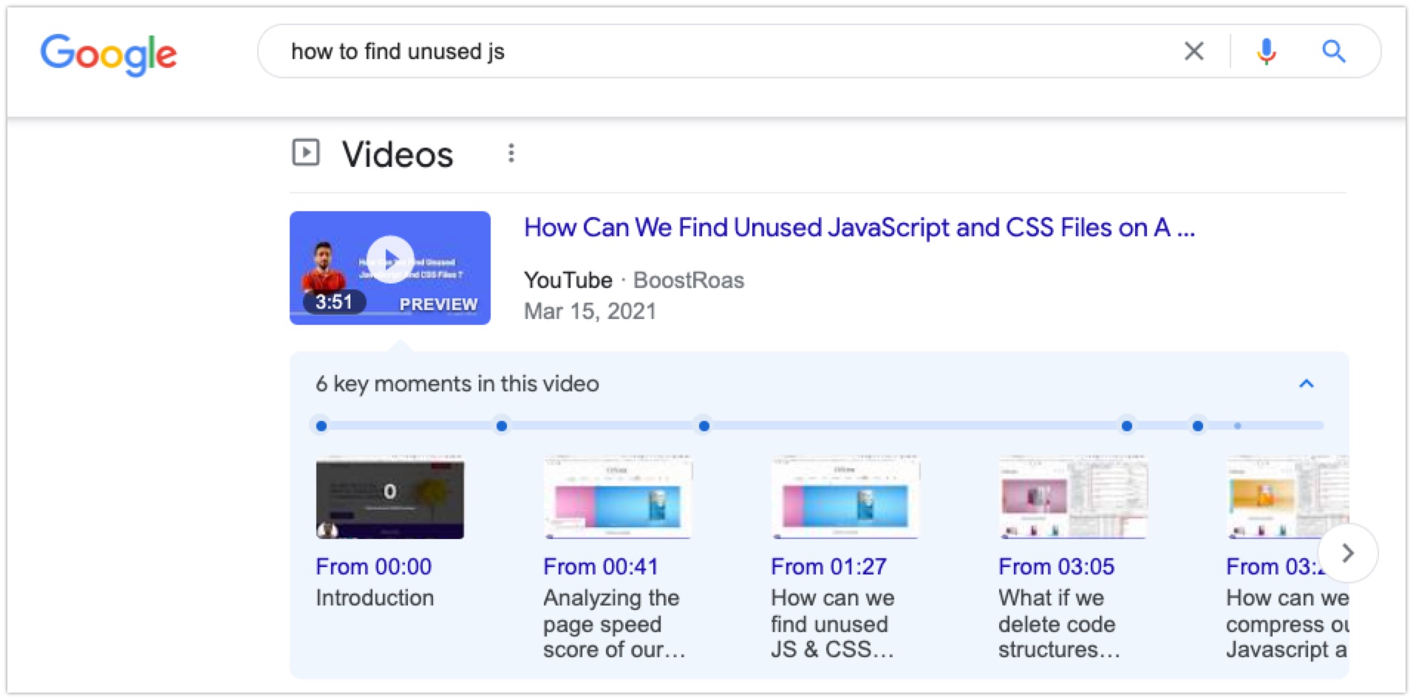Click 'What if we delete code structures…' caption
The image size is (1413, 700).
coord(1059,624)
